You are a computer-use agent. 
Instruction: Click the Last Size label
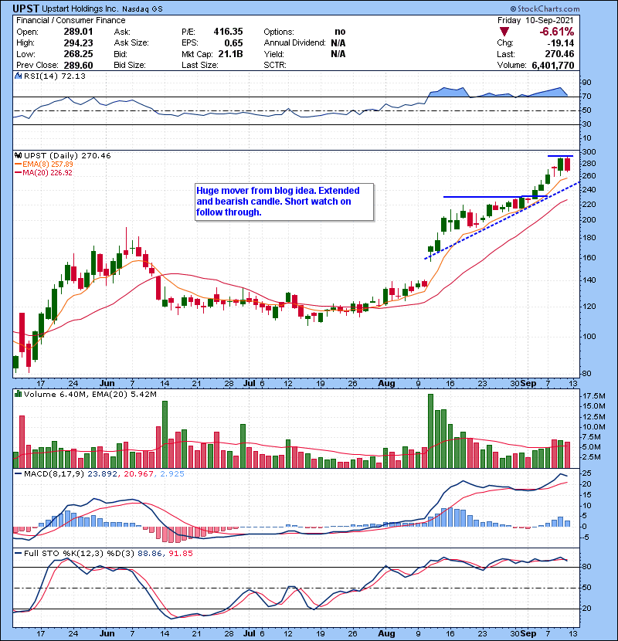click(200, 65)
